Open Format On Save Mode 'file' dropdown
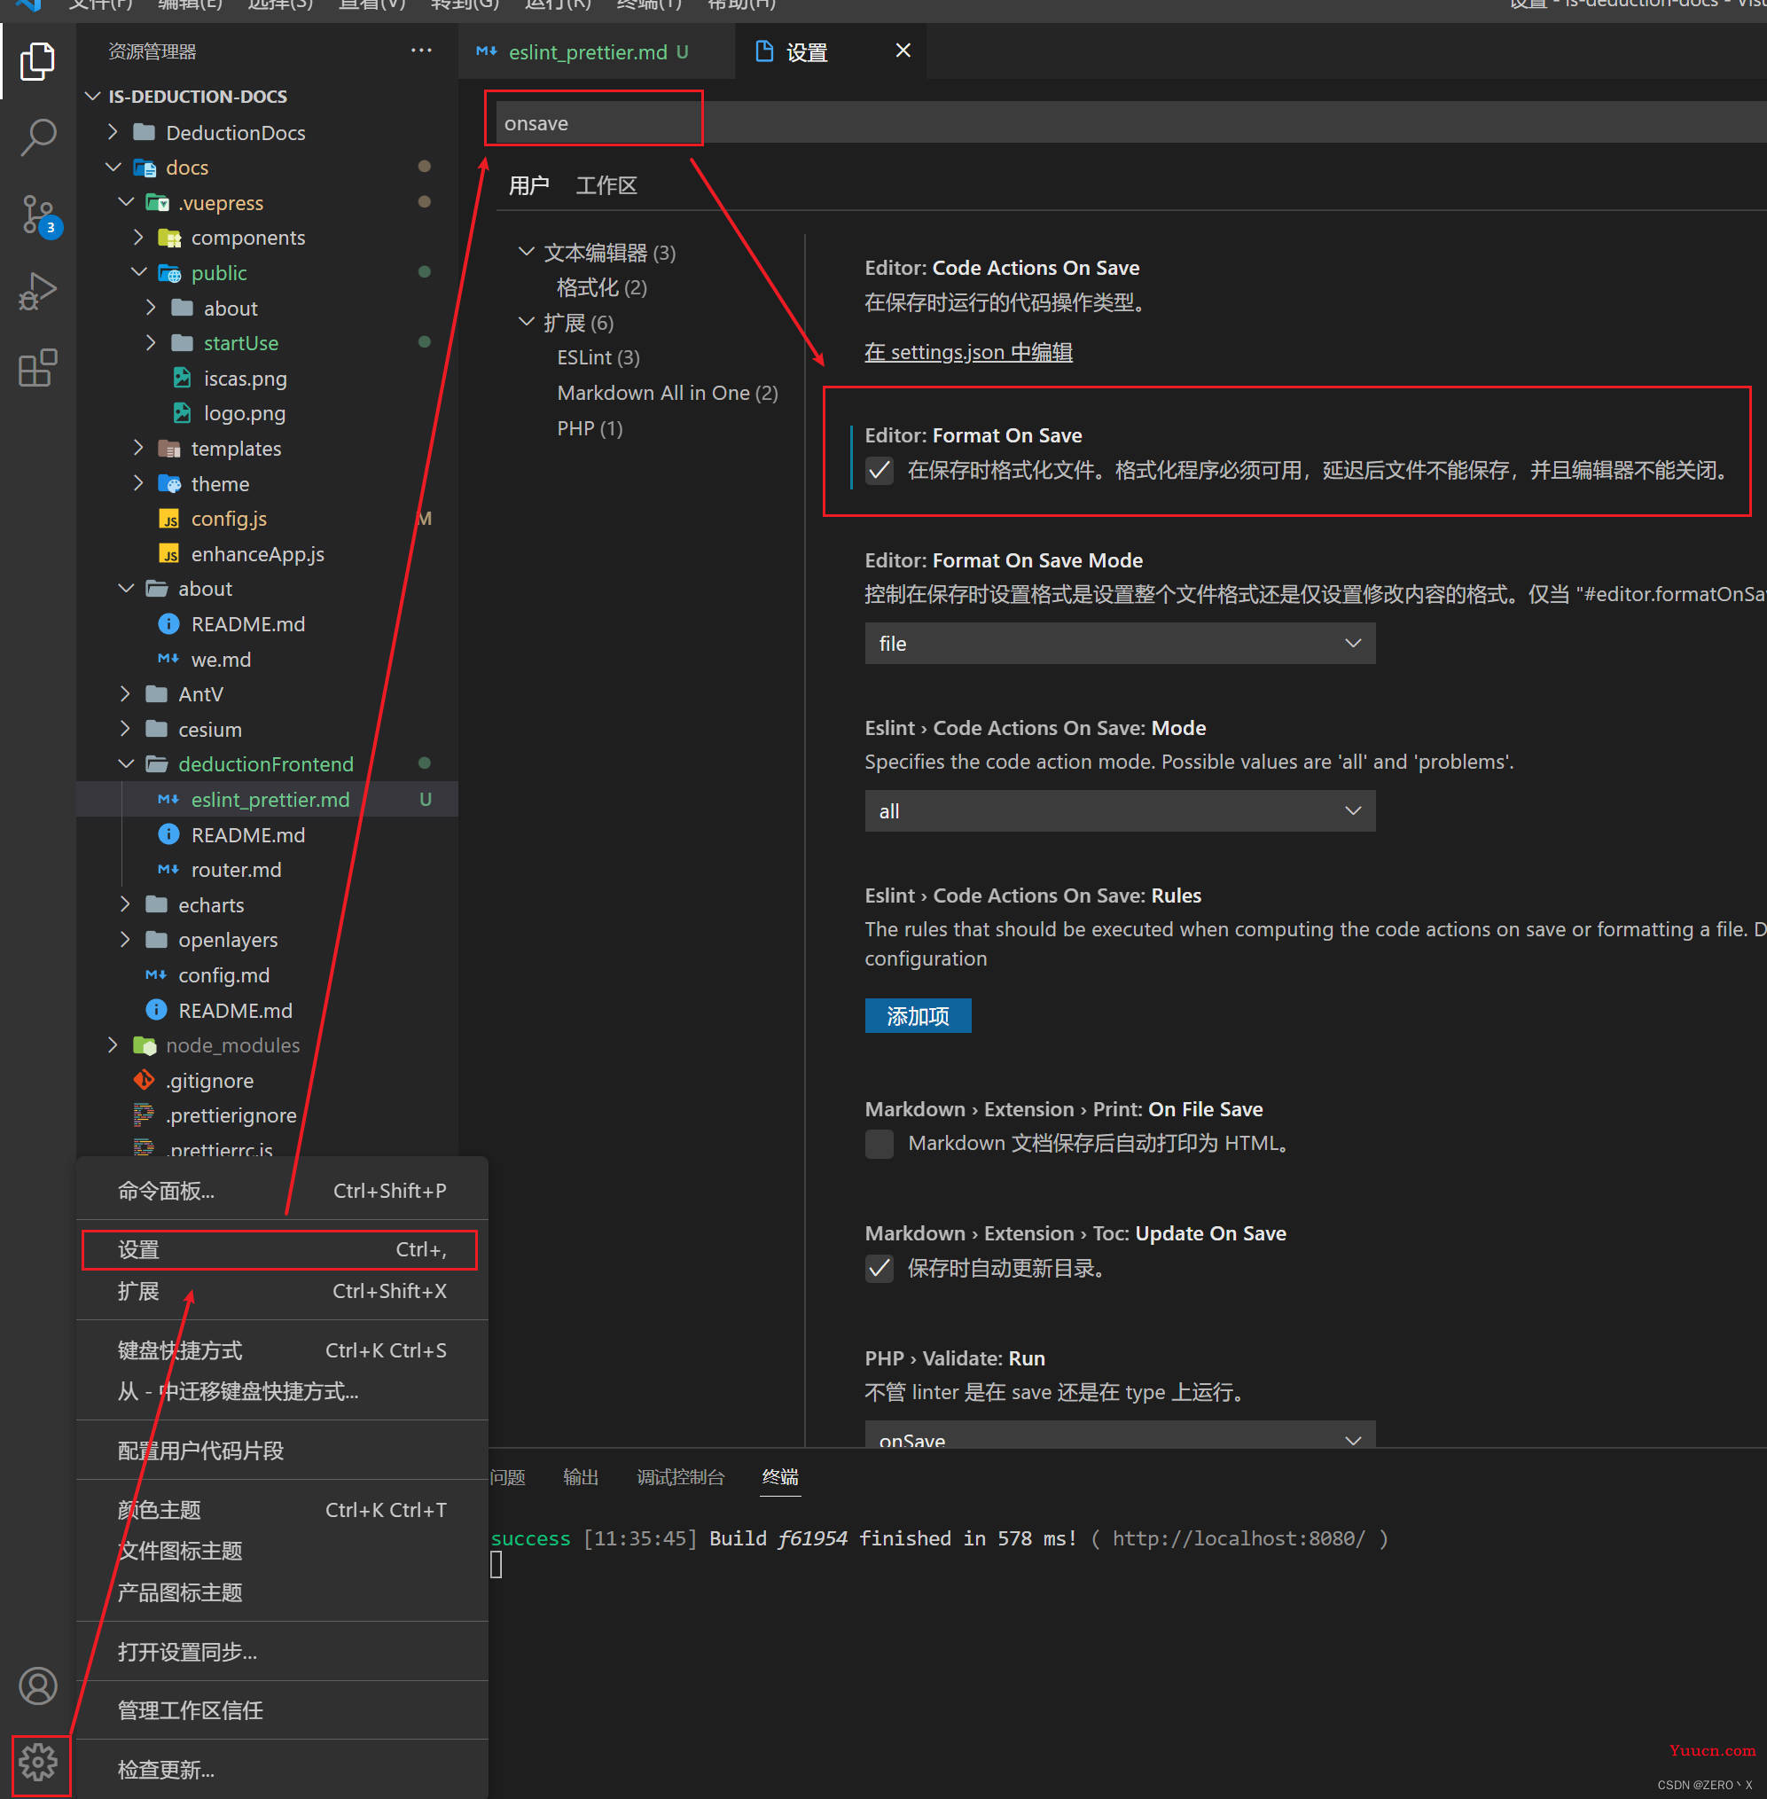The height and width of the screenshot is (1799, 1767). [x=1119, y=644]
